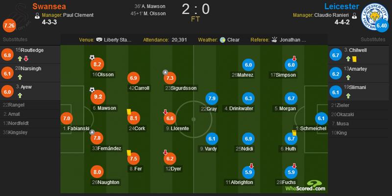Click Schmeichel's 6.1 rating circle
The height and width of the screenshot is (196, 392).
[321, 118]
